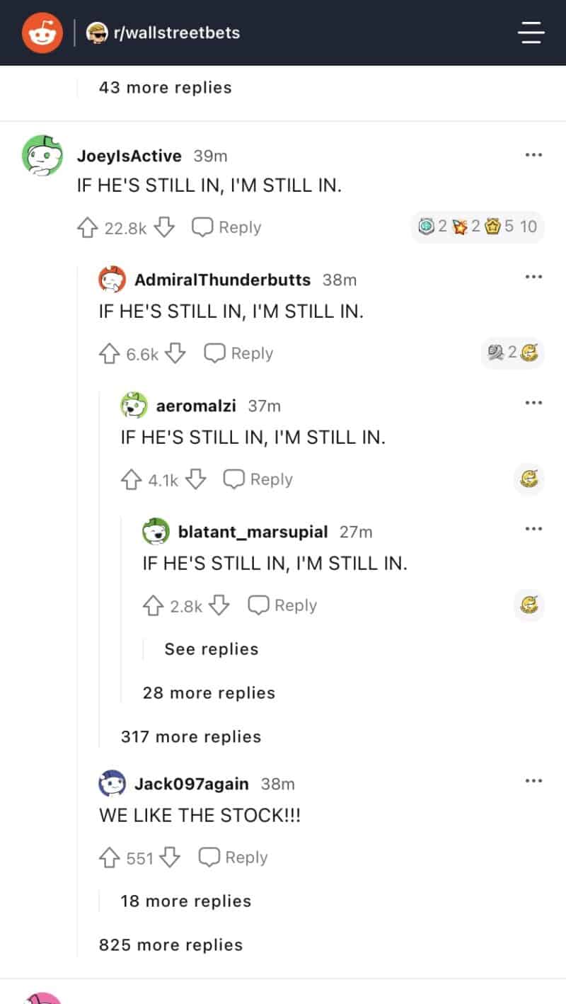Downvote JoeyIsActive's comment
This screenshot has height=1004, width=566.
point(164,227)
